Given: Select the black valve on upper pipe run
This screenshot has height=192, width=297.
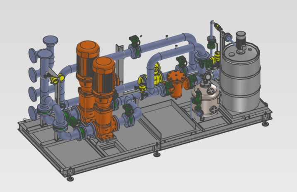Looking at the screenshot, I should pos(135,41).
